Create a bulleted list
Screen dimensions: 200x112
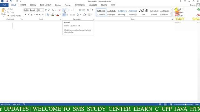coord(64,10)
